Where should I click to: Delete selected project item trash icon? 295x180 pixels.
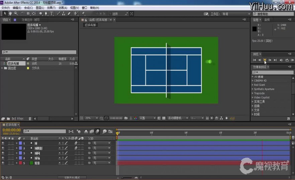point(30,119)
